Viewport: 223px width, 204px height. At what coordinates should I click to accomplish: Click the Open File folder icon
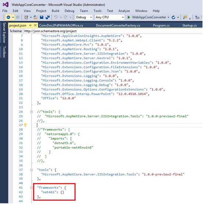coord(36,17)
